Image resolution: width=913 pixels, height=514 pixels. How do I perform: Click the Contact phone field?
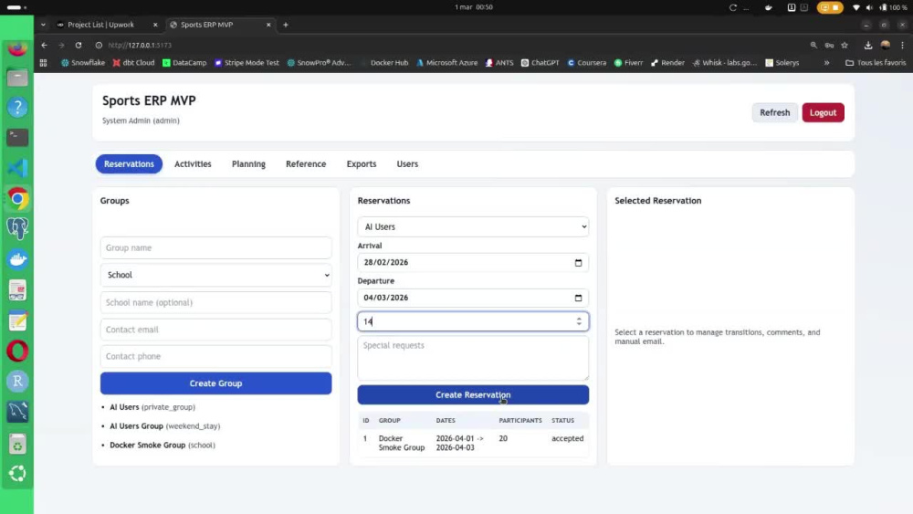[x=216, y=356]
